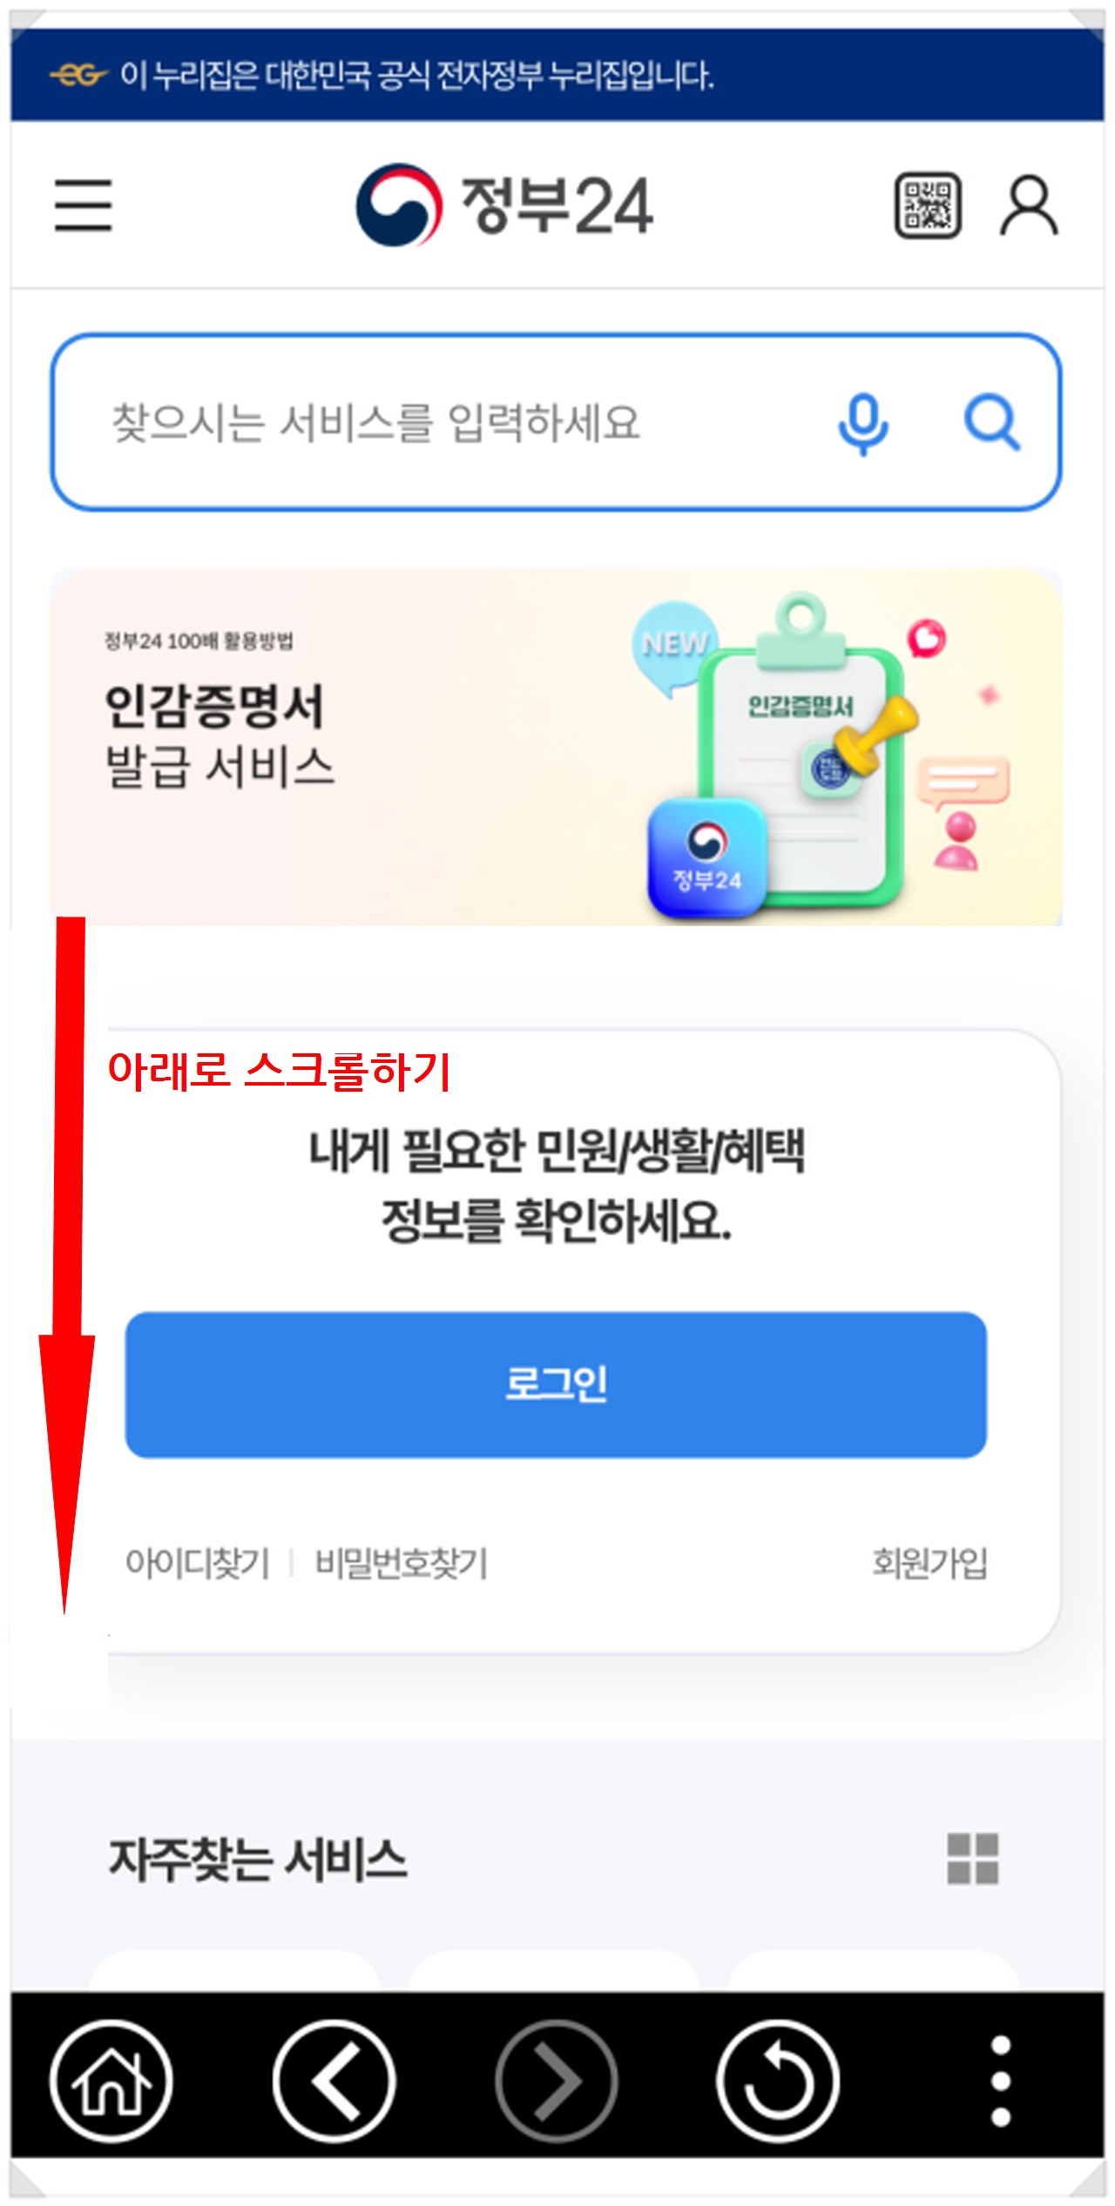Image resolution: width=1115 pixels, height=2206 pixels.
Task: Reload the page with refresh button
Action: pos(778,2081)
